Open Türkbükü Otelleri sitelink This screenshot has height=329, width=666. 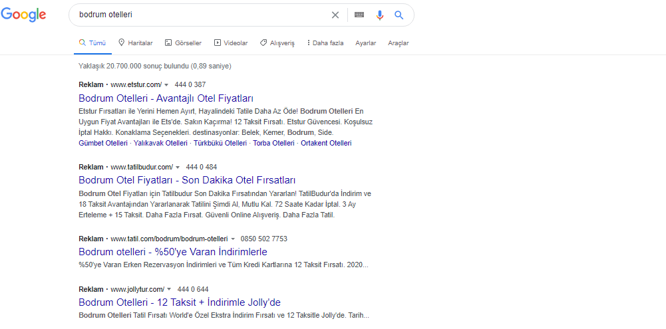(x=220, y=143)
